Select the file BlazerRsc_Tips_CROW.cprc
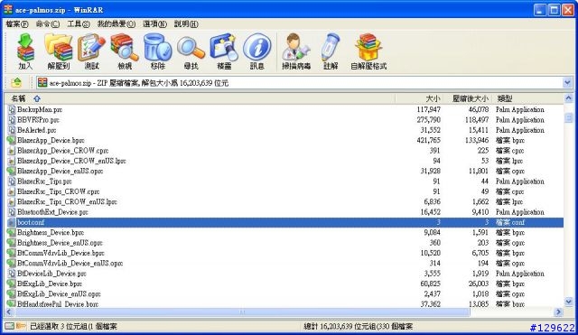 coord(58,191)
